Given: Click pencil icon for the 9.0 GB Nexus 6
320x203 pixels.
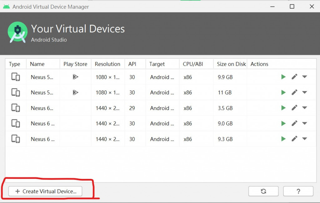Looking at the screenshot, I should (294, 123).
